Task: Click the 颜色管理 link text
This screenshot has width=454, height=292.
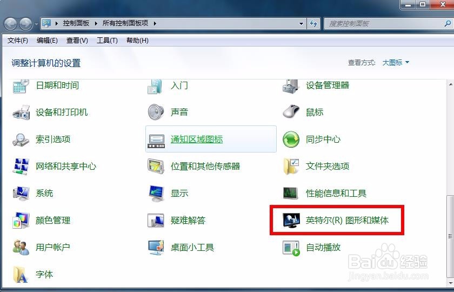Action: [53, 221]
